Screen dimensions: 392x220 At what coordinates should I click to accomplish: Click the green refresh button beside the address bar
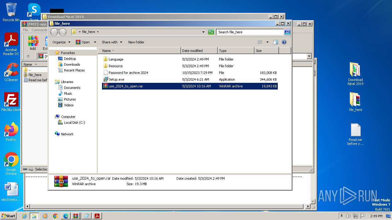211,32
